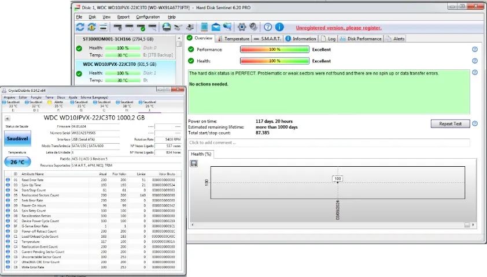Click the help icon on the Performance row
This screenshot has width=487, height=277.
click(x=475, y=50)
